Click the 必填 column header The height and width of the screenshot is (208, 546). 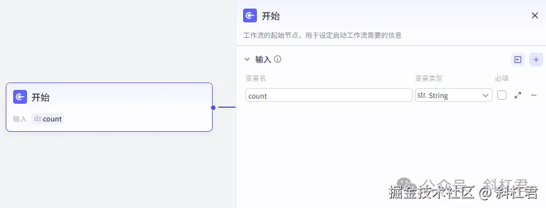502,79
